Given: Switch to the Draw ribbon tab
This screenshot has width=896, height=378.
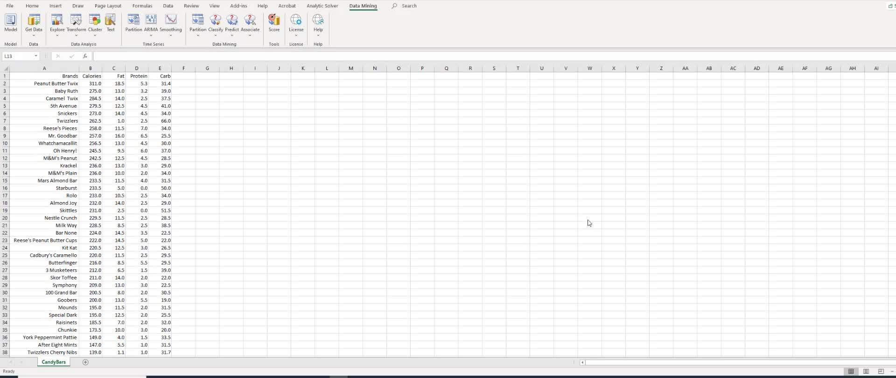Looking at the screenshot, I should 78,6.
